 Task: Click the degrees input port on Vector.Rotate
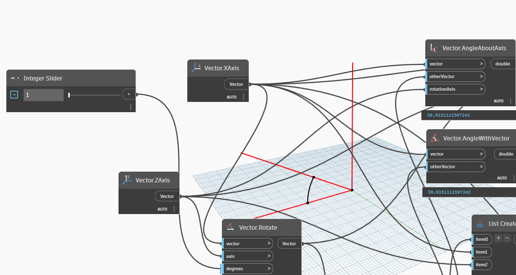[x=247, y=269]
